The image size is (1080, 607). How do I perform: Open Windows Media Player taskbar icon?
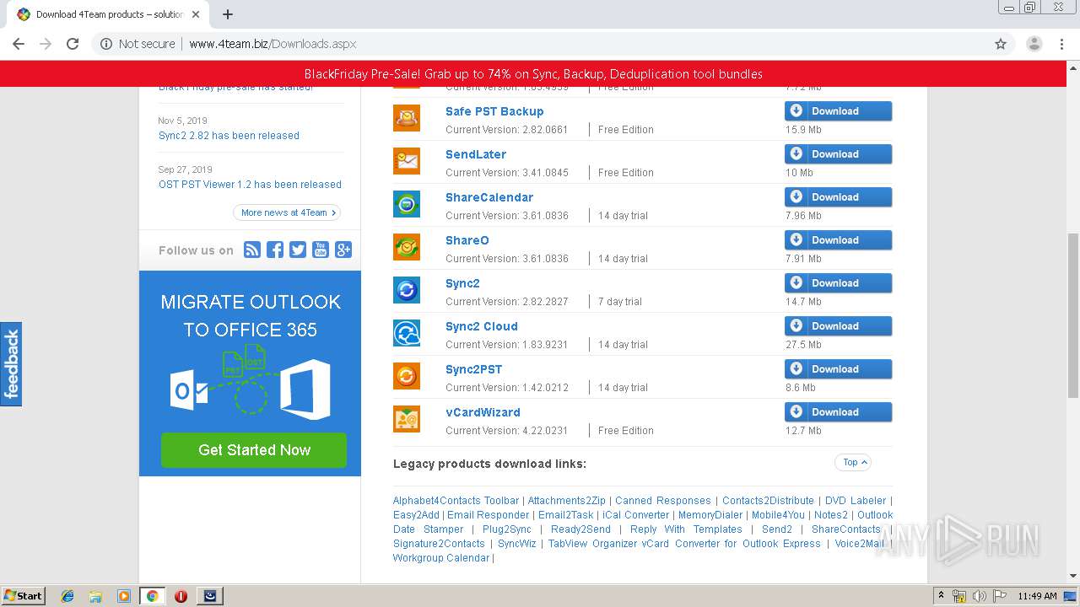tap(124, 596)
